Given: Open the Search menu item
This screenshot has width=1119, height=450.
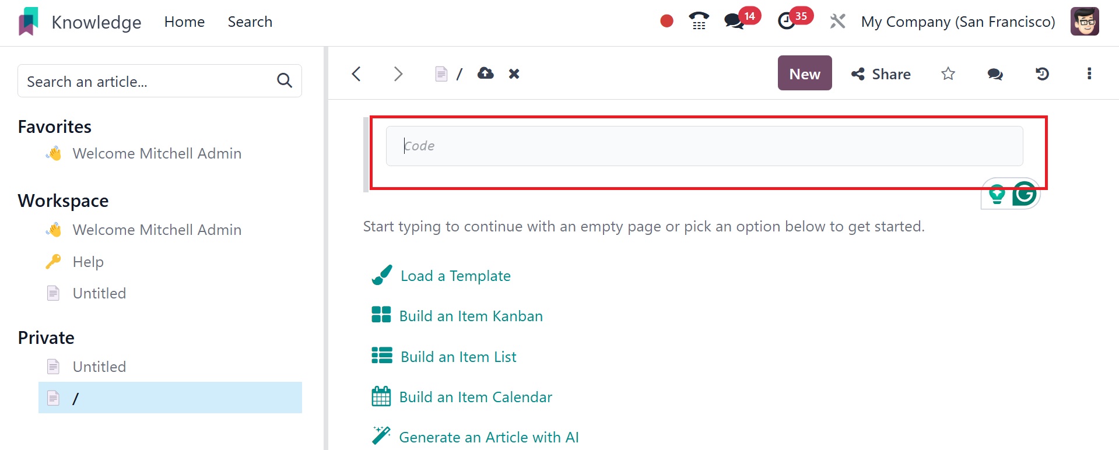Looking at the screenshot, I should 250,22.
